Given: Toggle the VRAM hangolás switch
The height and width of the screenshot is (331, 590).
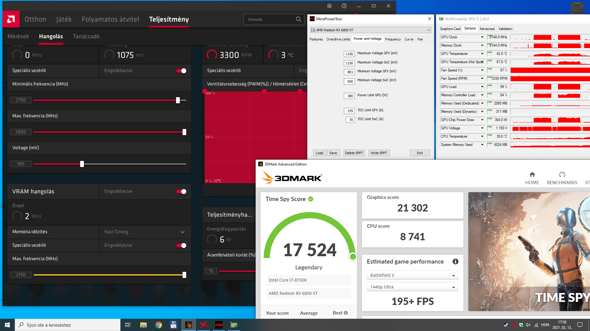Looking at the screenshot, I should click(x=181, y=192).
